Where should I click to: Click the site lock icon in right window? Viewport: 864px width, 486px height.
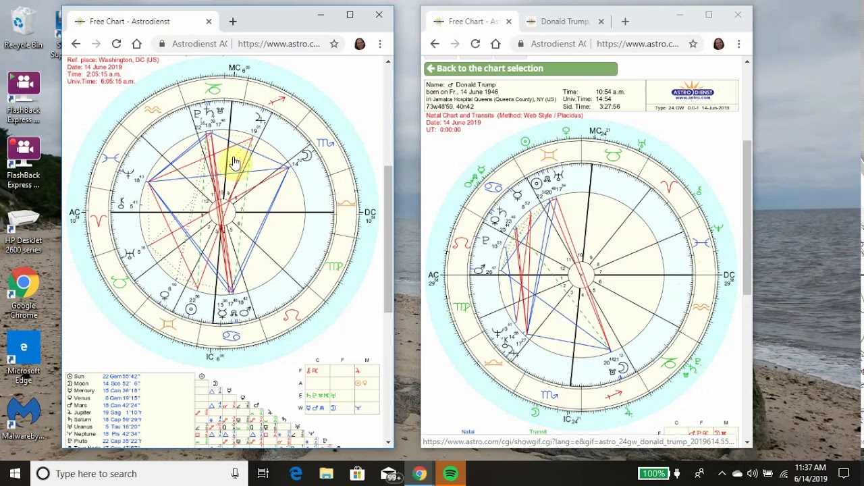[x=520, y=44]
